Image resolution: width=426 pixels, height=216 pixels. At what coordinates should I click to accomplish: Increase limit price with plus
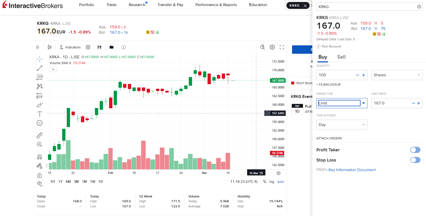coord(419,103)
